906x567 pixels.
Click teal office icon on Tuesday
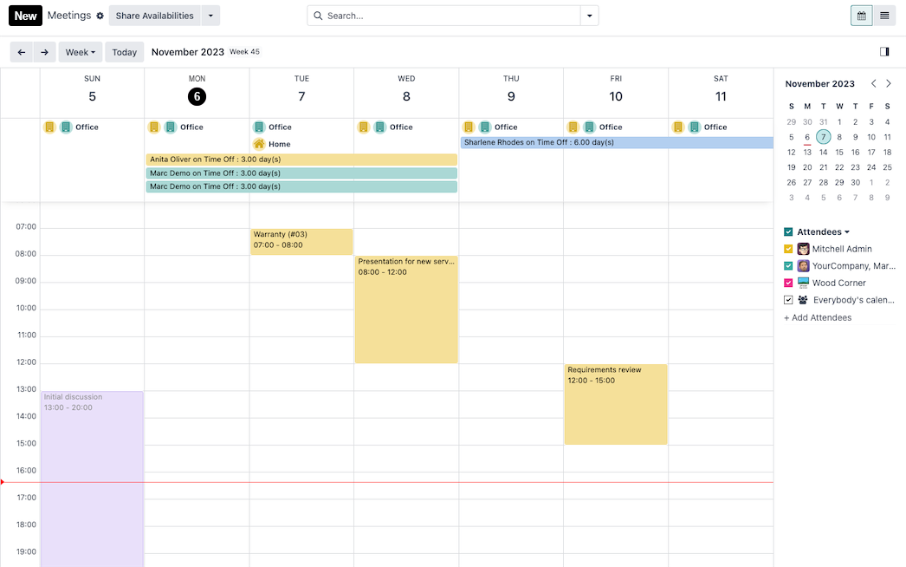click(259, 127)
